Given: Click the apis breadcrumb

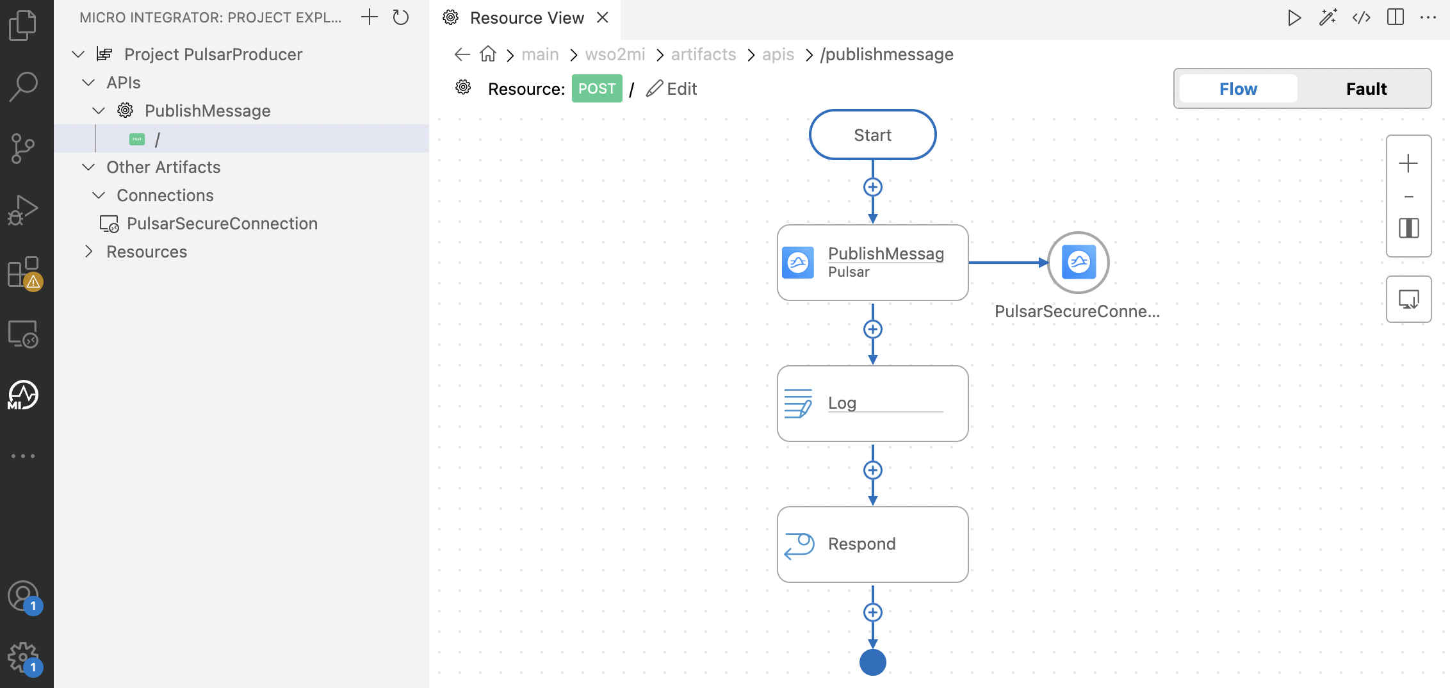Looking at the screenshot, I should tap(778, 54).
